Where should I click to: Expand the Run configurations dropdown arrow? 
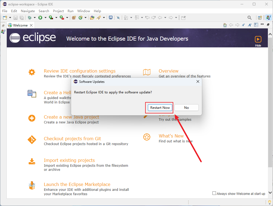45,18
